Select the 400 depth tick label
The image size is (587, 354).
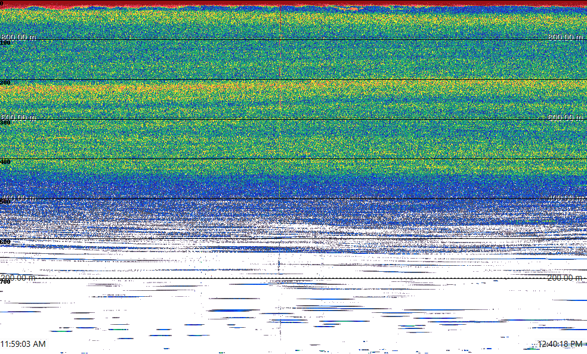click(x=5, y=162)
